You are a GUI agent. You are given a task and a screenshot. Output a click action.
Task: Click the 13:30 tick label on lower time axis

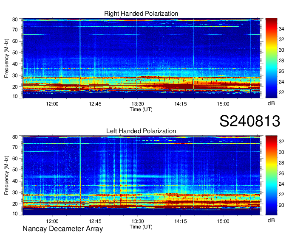(x=138, y=221)
